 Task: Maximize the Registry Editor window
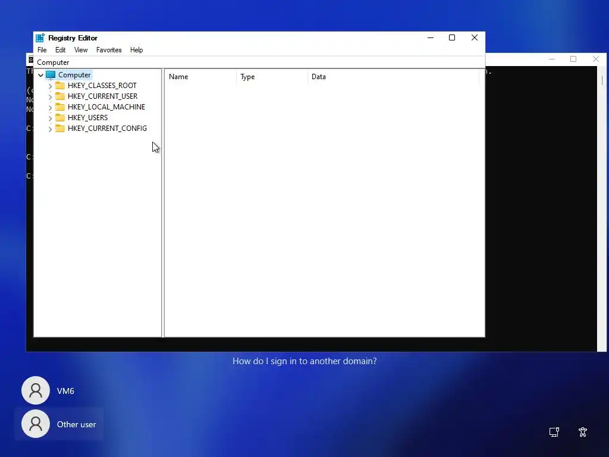[x=452, y=37]
